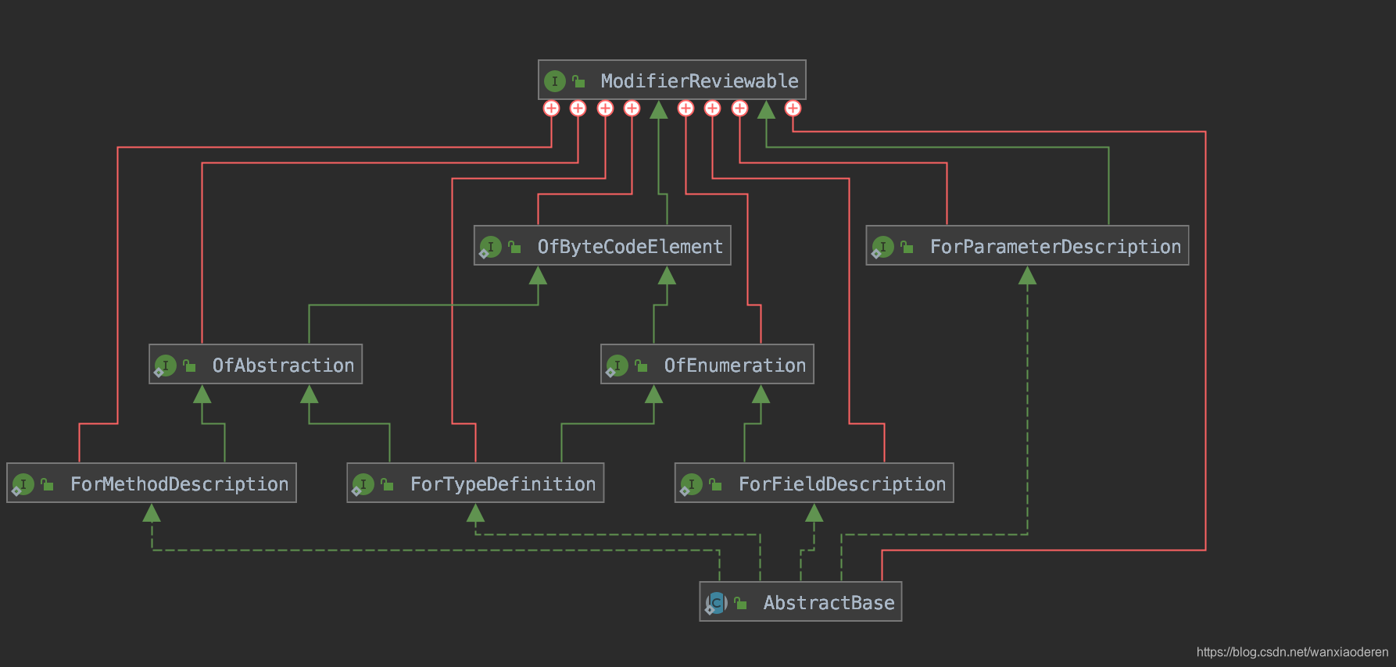The height and width of the screenshot is (667, 1396).
Task: Select the ModifierReviewable node label
Action: point(700,81)
